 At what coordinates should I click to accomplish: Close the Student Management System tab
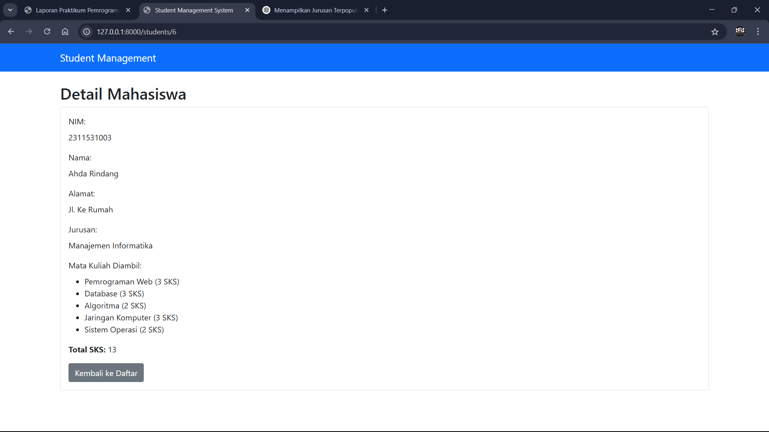[x=247, y=10]
